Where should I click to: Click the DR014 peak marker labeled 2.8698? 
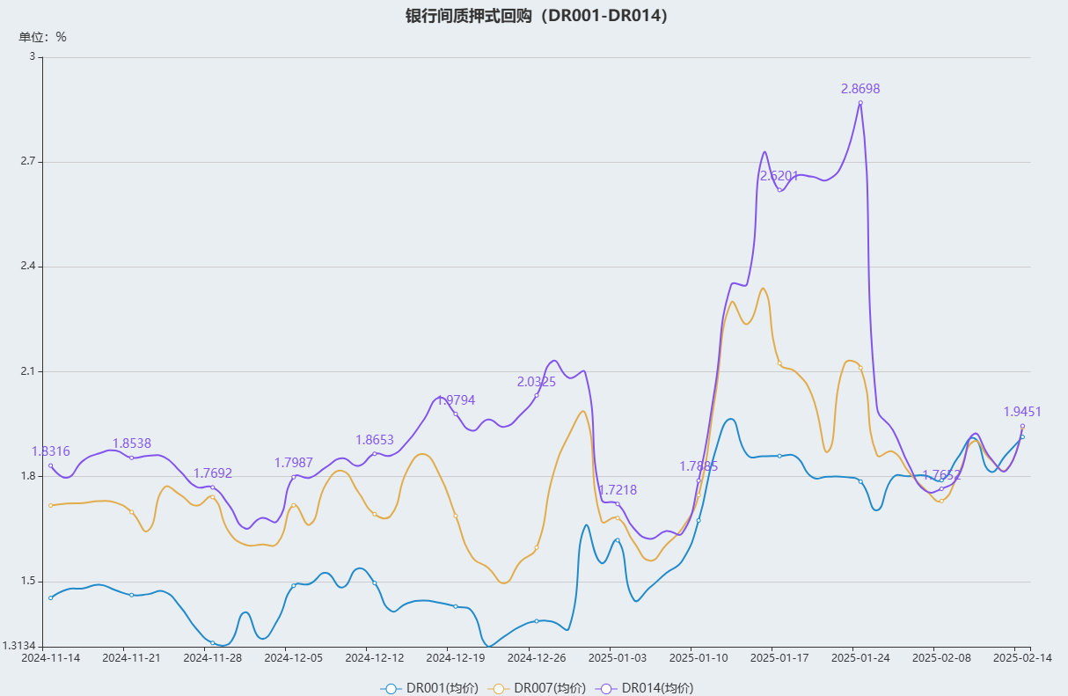(x=860, y=103)
